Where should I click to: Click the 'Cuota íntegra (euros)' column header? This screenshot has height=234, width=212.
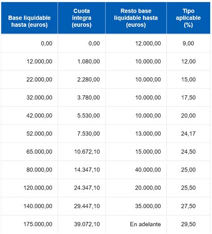tap(81, 18)
